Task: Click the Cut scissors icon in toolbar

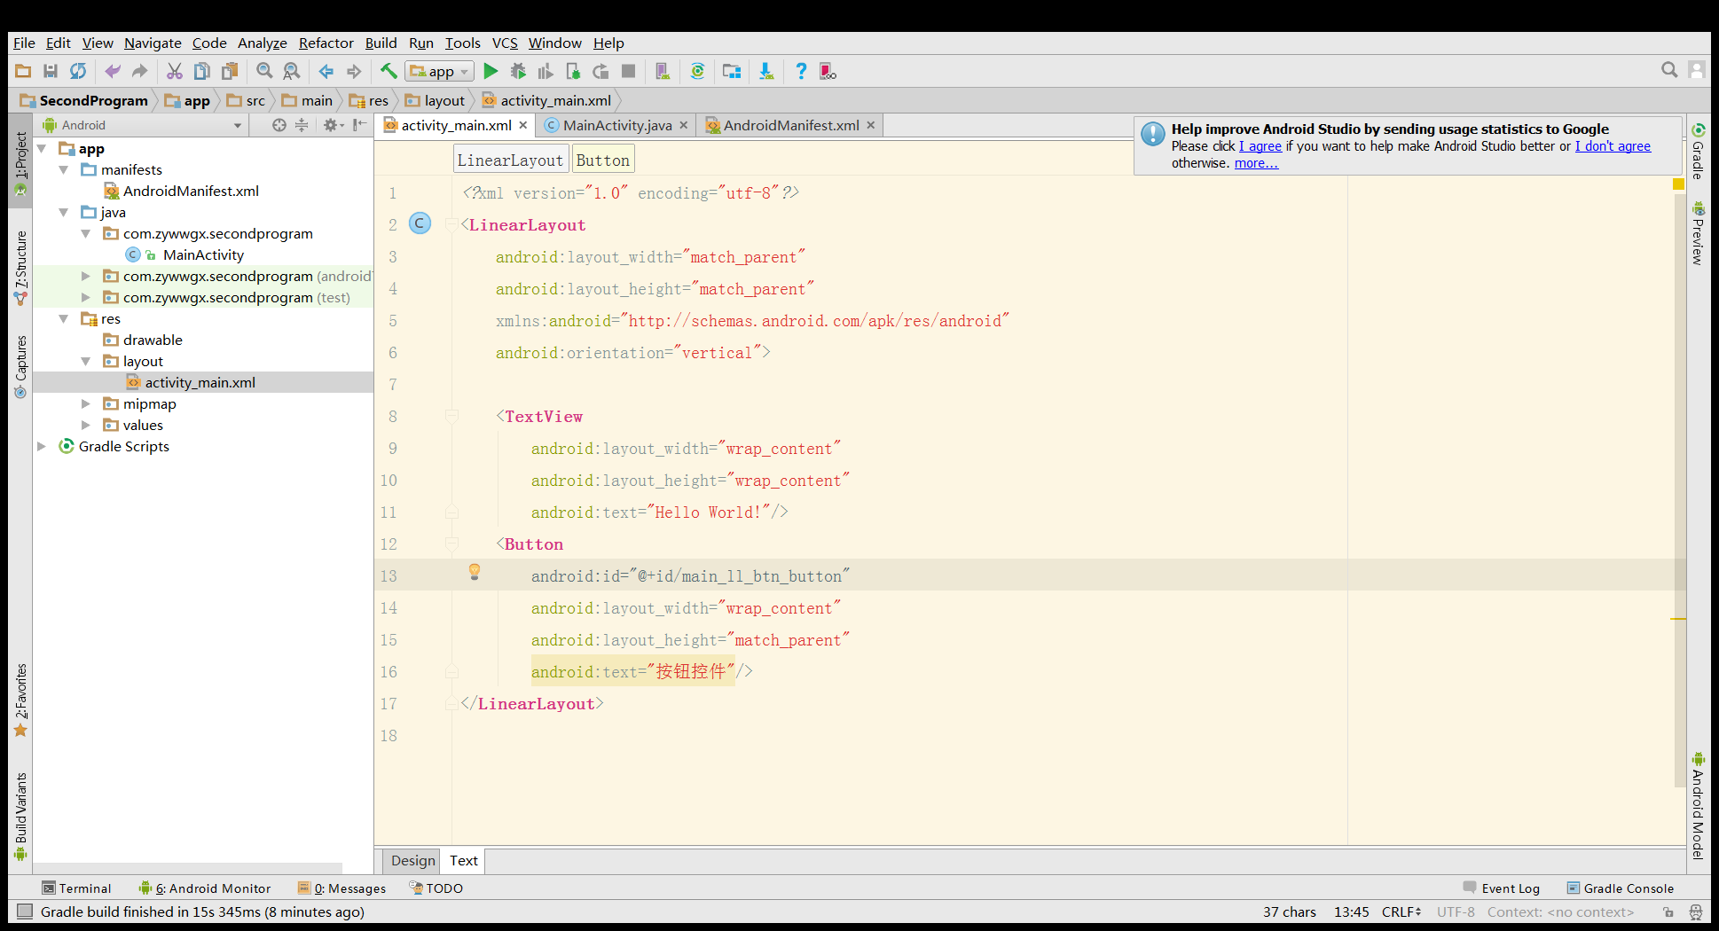Action: (175, 72)
